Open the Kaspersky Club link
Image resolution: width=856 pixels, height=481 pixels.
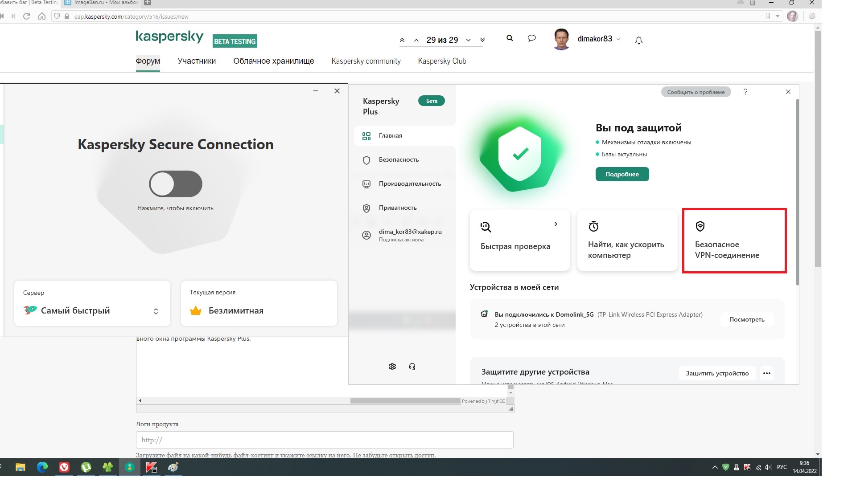442,61
